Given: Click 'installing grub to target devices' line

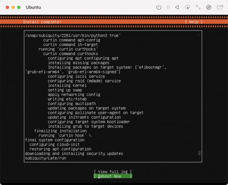Looking at the screenshot, I should [x=86, y=126].
